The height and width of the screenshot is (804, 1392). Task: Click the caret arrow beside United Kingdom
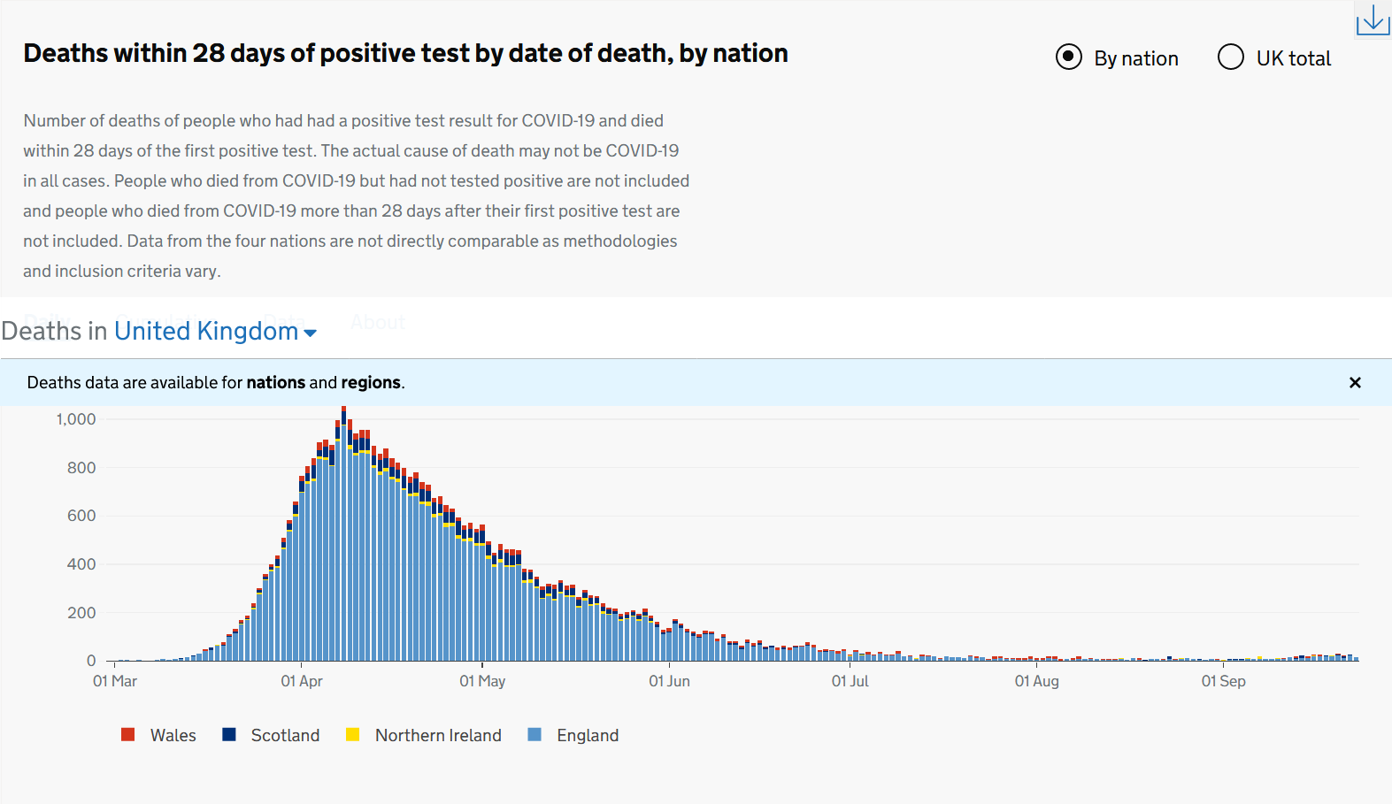click(310, 333)
